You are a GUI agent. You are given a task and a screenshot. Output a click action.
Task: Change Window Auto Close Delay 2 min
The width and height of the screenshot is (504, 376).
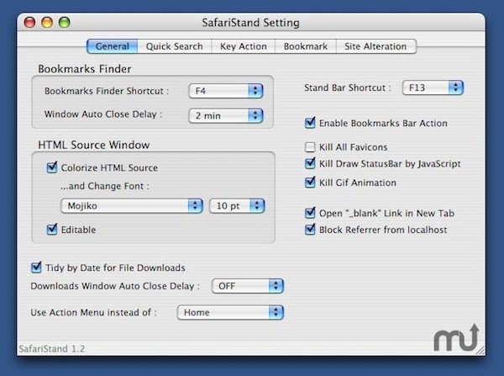[226, 115]
